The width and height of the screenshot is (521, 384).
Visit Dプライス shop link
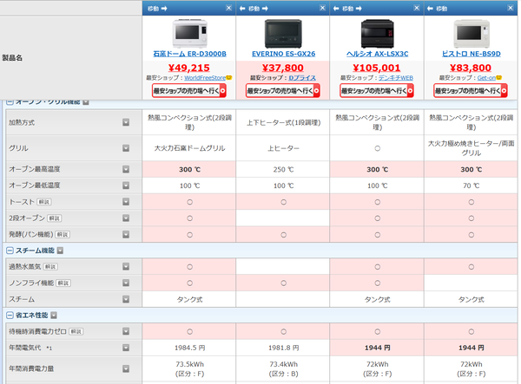pos(302,78)
